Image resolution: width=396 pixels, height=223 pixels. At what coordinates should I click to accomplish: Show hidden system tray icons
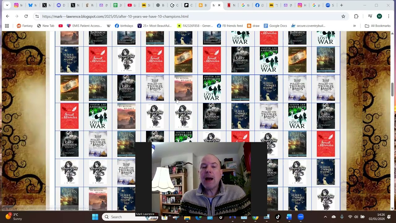[x=325, y=217]
